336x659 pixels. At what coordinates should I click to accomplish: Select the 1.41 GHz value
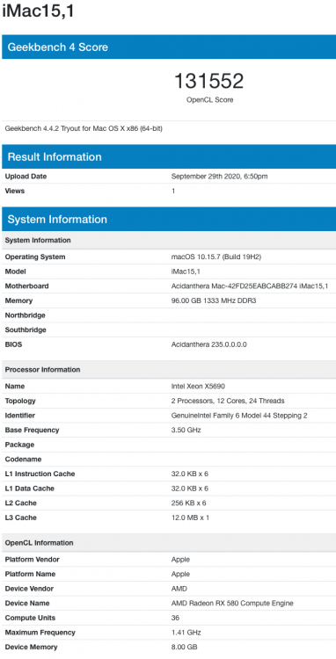pos(186,633)
